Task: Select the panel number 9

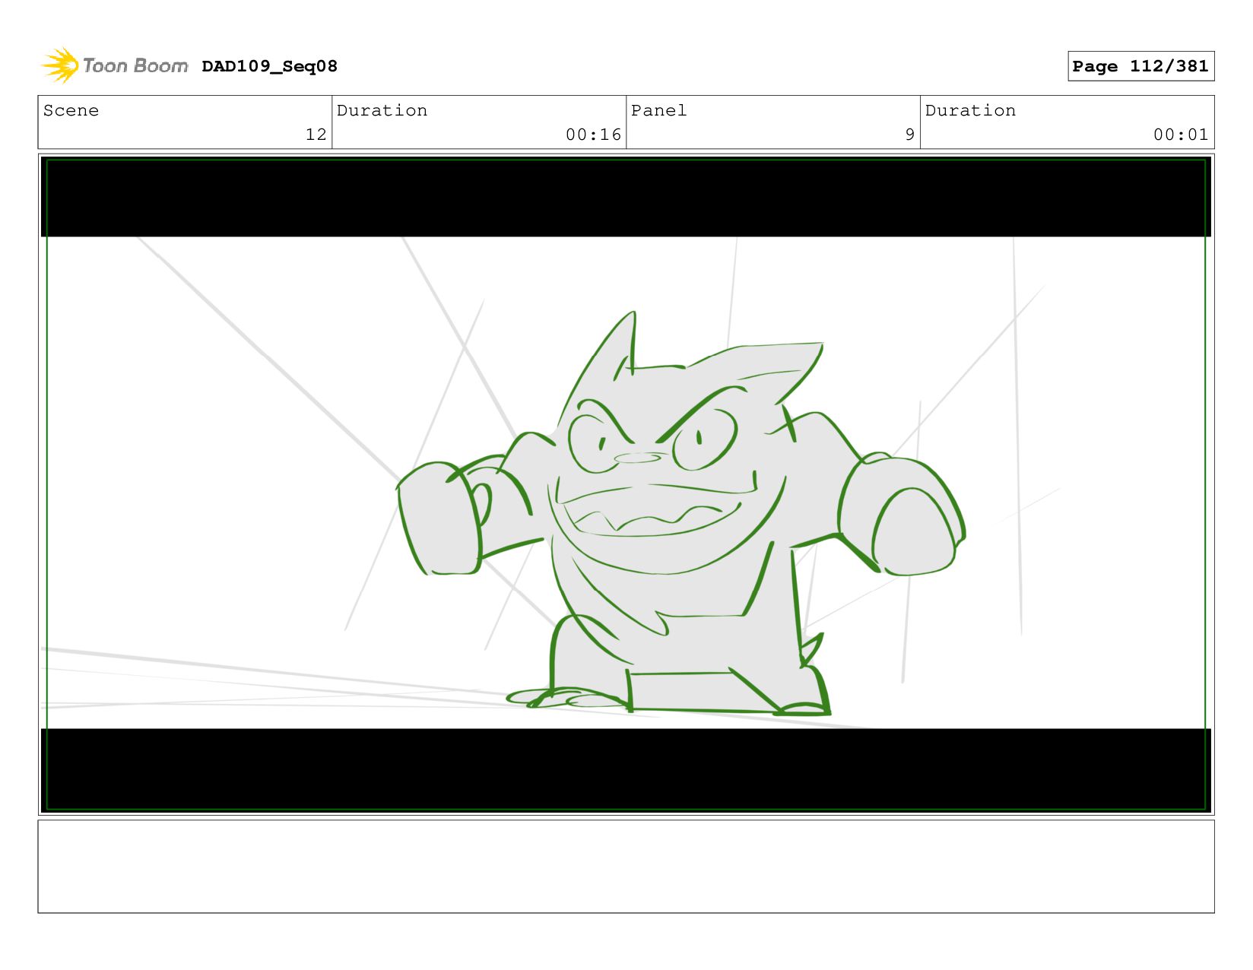Action: (x=909, y=135)
